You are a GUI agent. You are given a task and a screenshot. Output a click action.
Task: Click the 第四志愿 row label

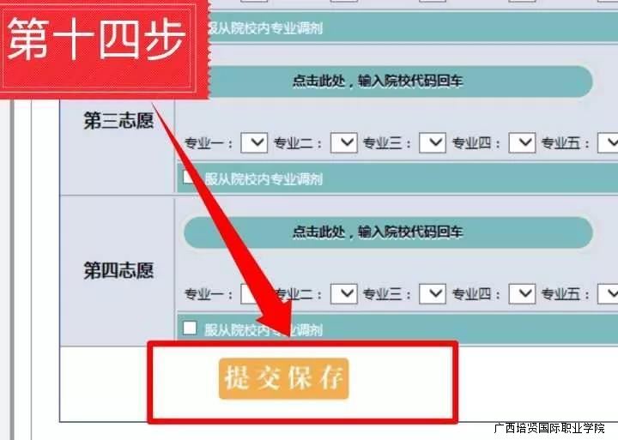coord(118,271)
